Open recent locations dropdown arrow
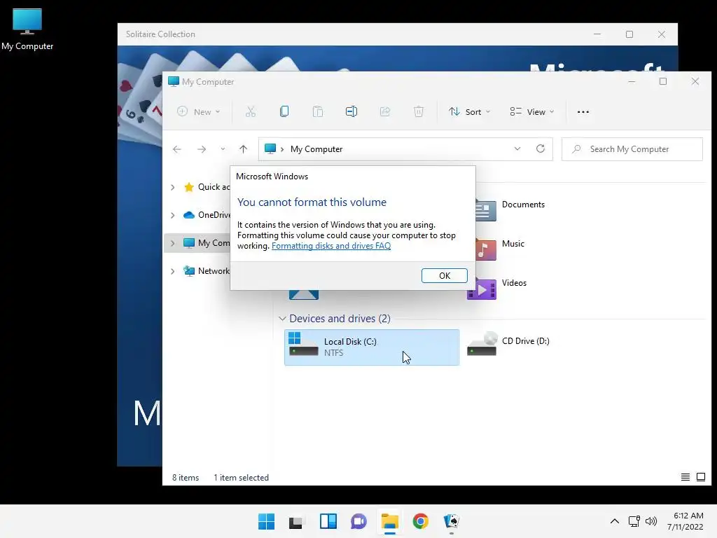717x538 pixels. click(x=223, y=149)
